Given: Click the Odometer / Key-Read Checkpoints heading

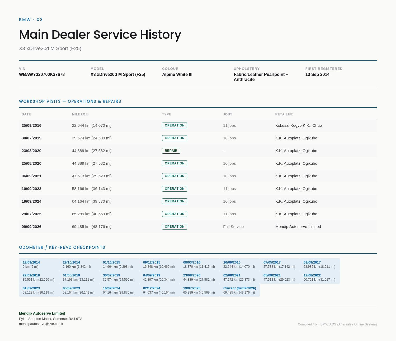Looking at the screenshot, I should [x=62, y=247].
